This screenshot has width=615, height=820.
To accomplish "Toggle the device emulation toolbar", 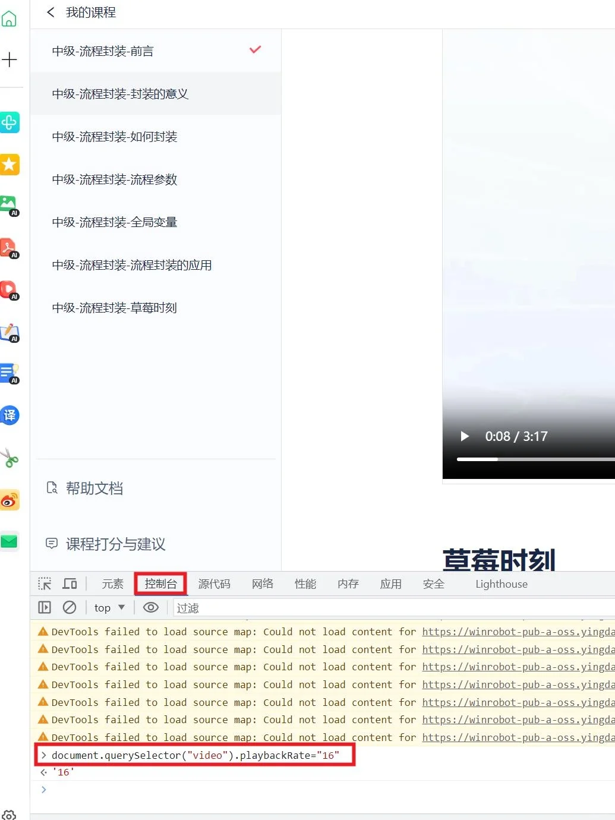I will pos(70,584).
